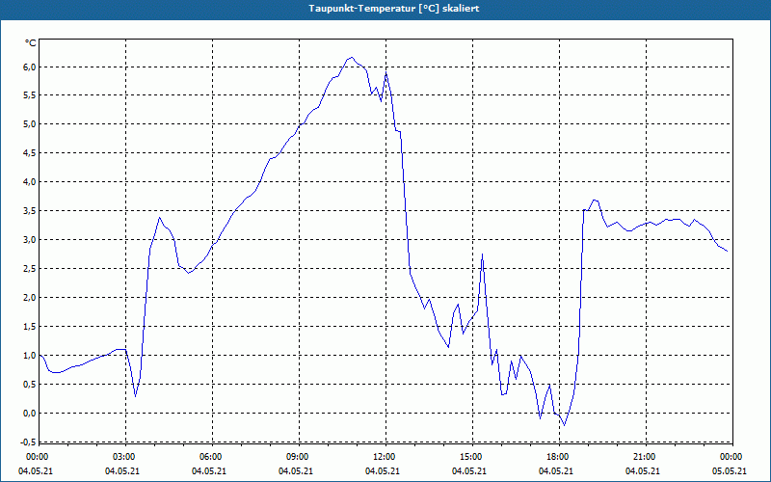
Task: Click the 4,5 y-axis value
Action: (x=30, y=153)
